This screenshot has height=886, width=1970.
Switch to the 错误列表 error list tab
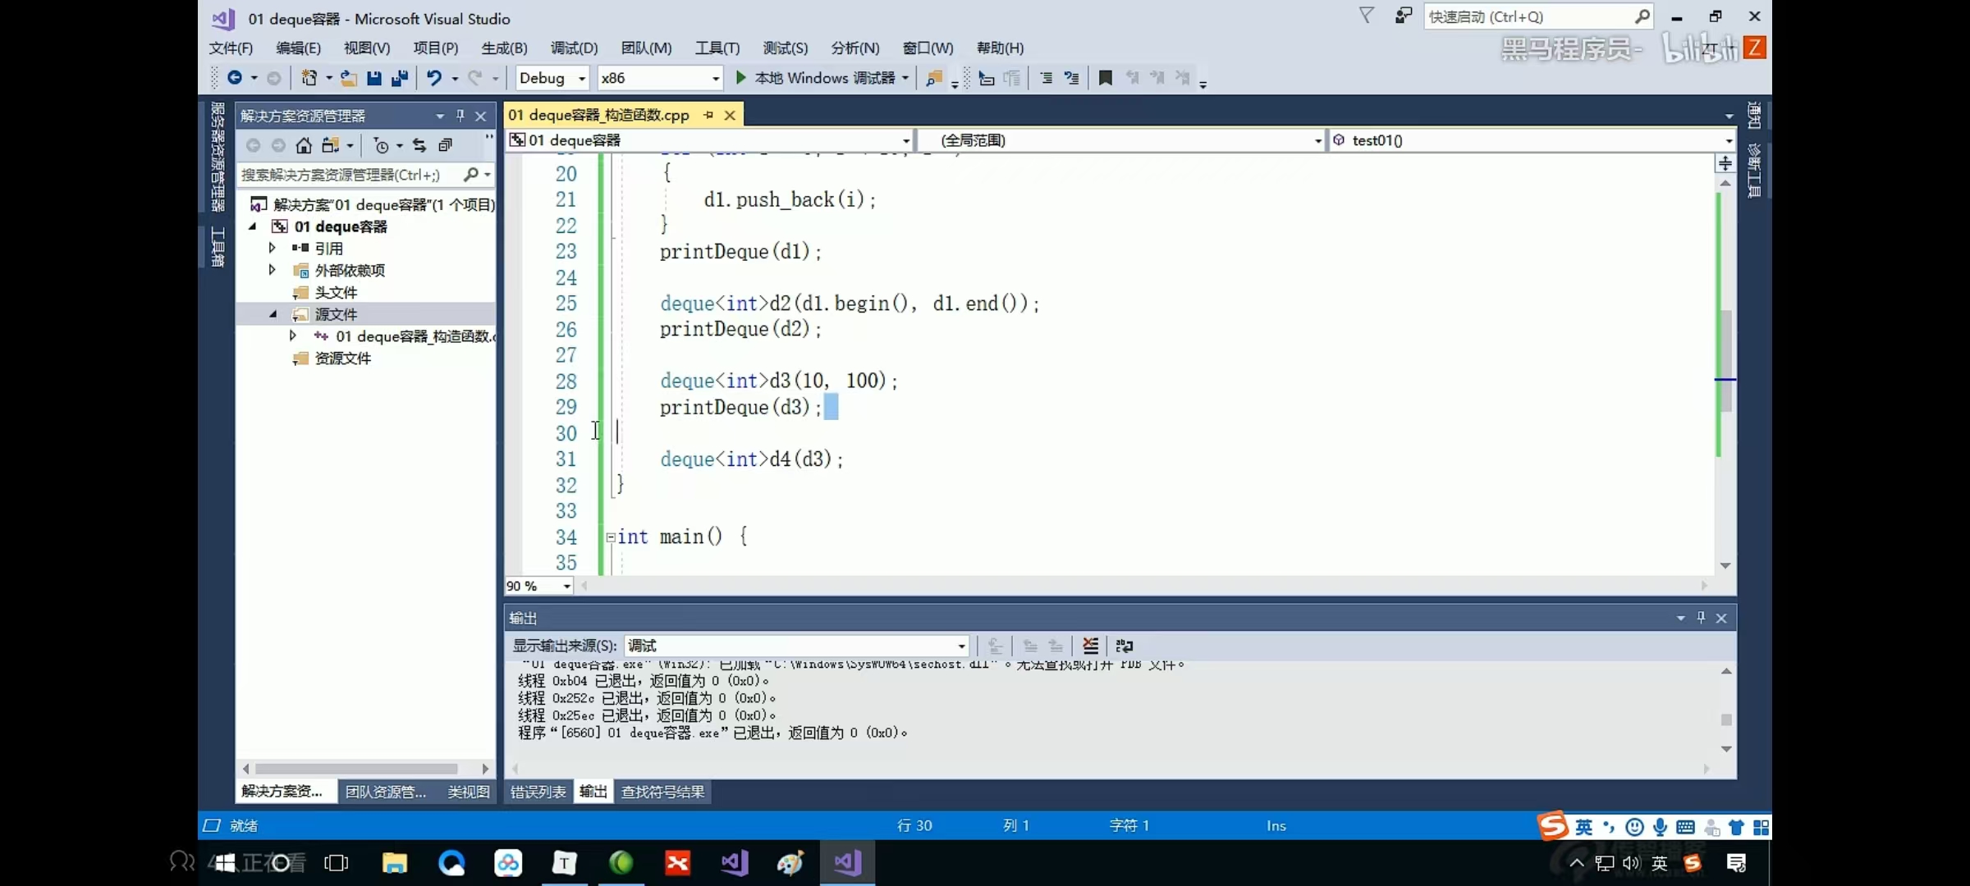(538, 792)
